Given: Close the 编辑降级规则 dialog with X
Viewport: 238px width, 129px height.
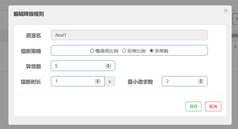Looking at the screenshot, I should (x=226, y=11).
